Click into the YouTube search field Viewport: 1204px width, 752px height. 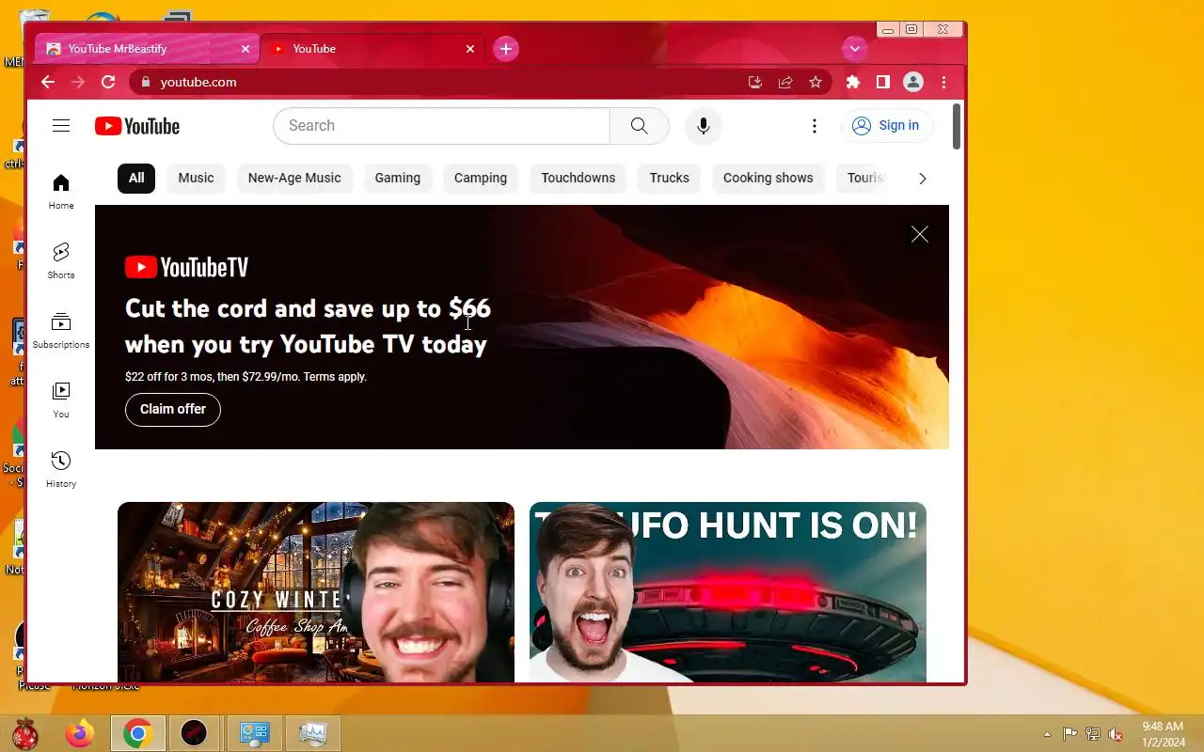[x=441, y=126]
